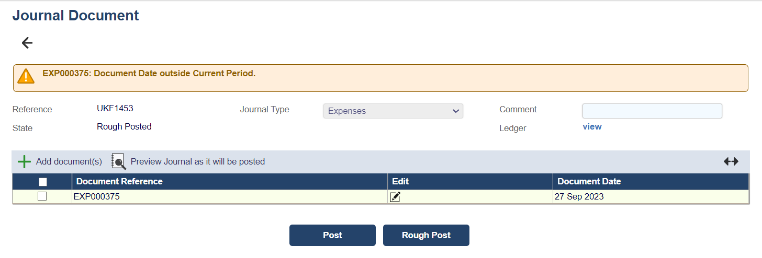Click the Edit column header
This screenshot has width=762, height=258.
click(400, 181)
